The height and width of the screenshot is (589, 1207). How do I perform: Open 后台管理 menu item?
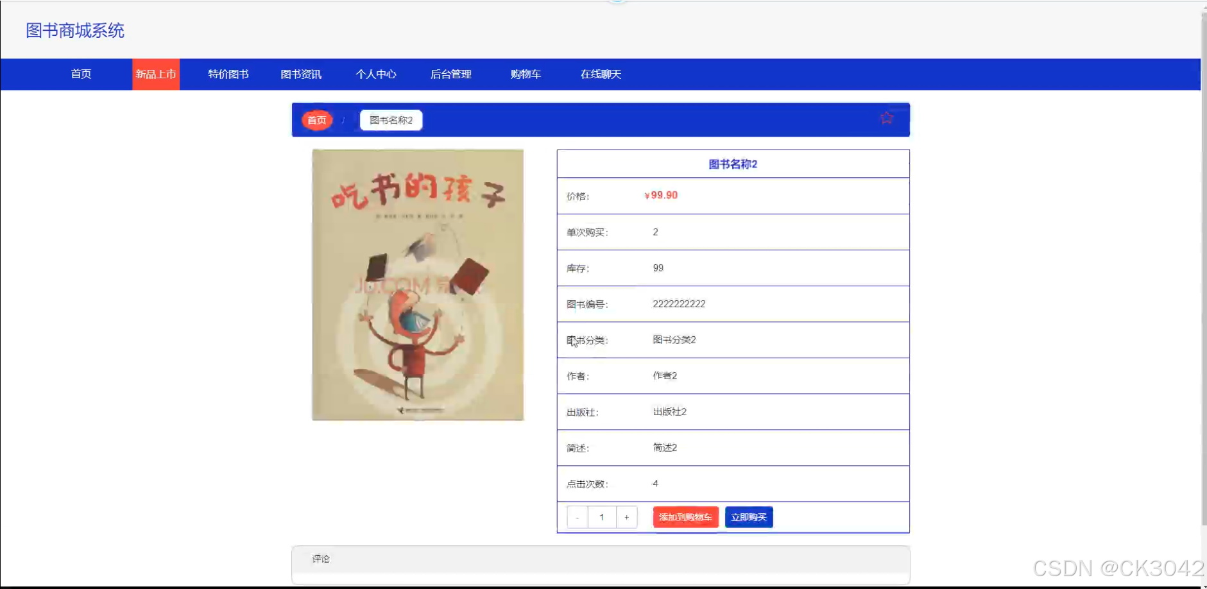click(x=451, y=74)
